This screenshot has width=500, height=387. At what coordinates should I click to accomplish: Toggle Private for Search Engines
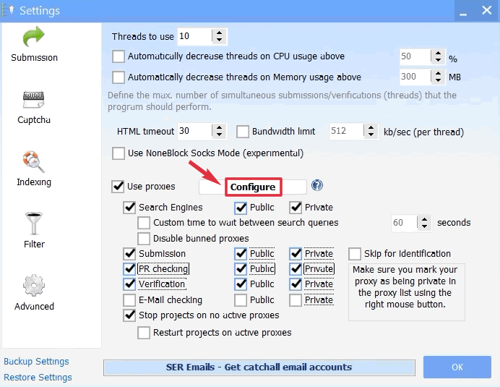pos(296,208)
